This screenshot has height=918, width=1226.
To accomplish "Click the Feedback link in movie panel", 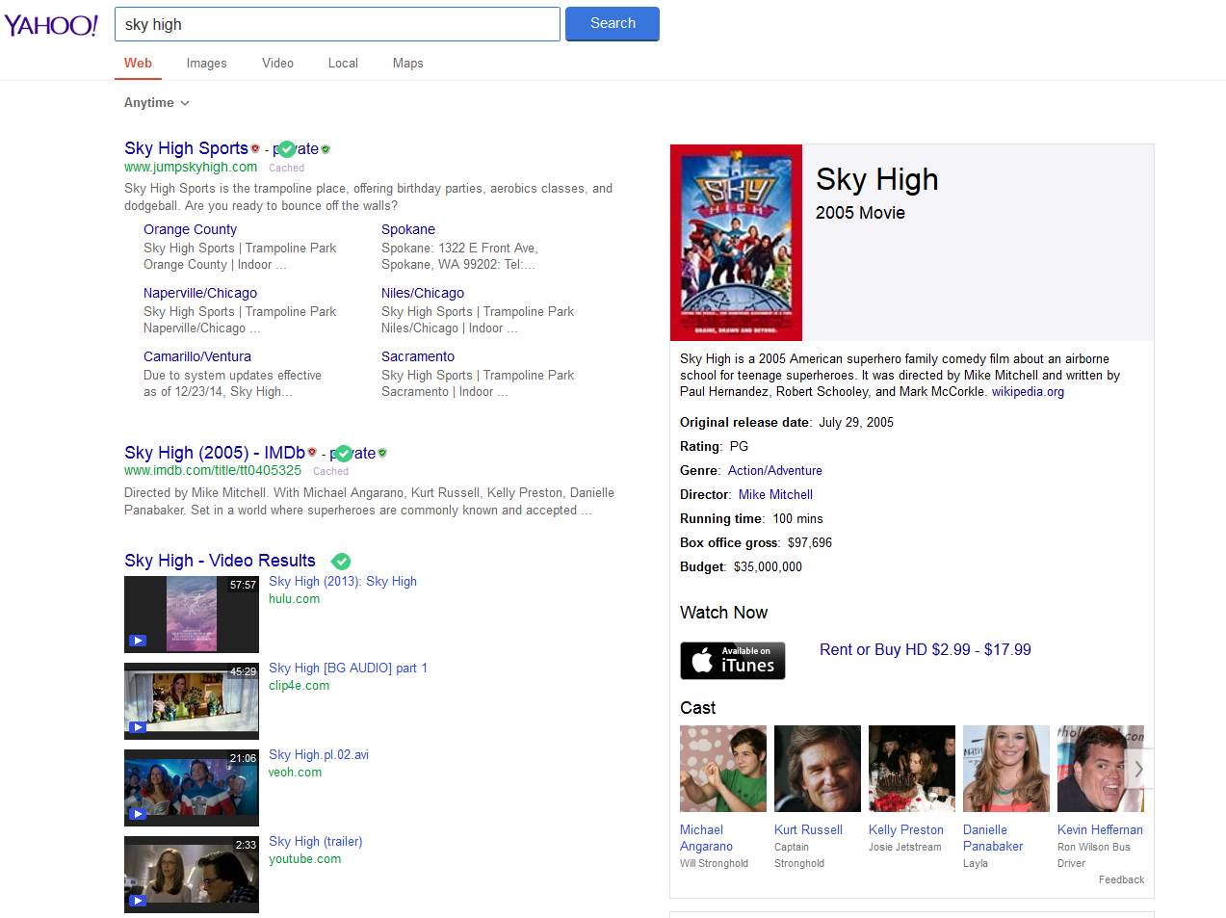I will 1121,880.
